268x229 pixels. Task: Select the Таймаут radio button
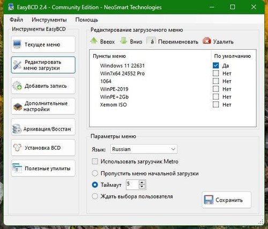[x=95, y=185]
